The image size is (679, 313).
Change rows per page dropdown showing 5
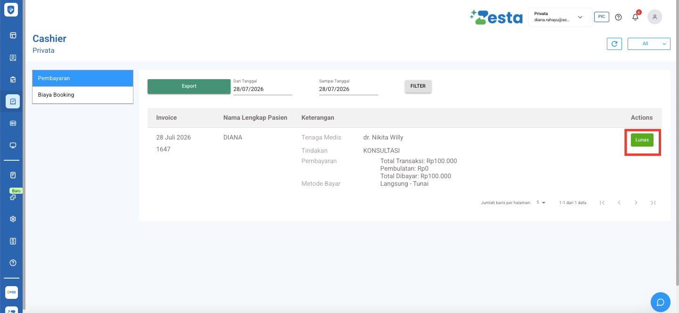pos(541,203)
